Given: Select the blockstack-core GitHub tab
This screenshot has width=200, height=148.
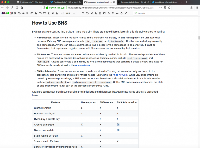Looking at the screenshot, I should 99,2.
